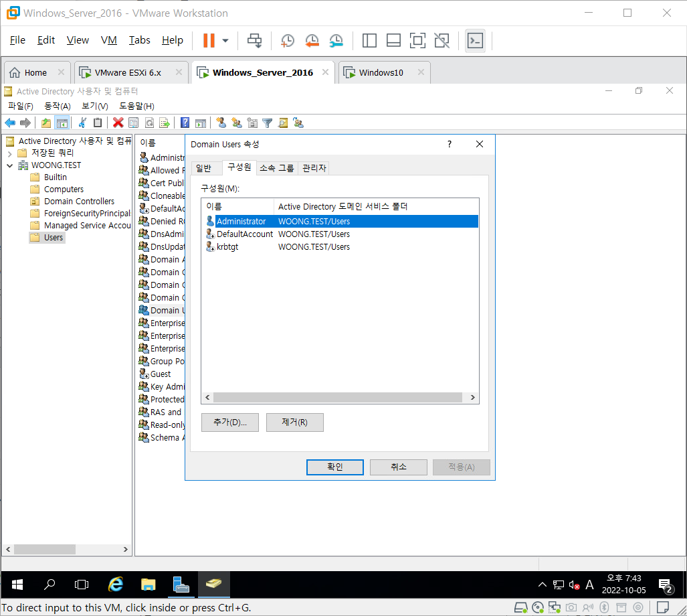Click the blue question mark Help icon
This screenshot has height=616, width=687.
185,123
